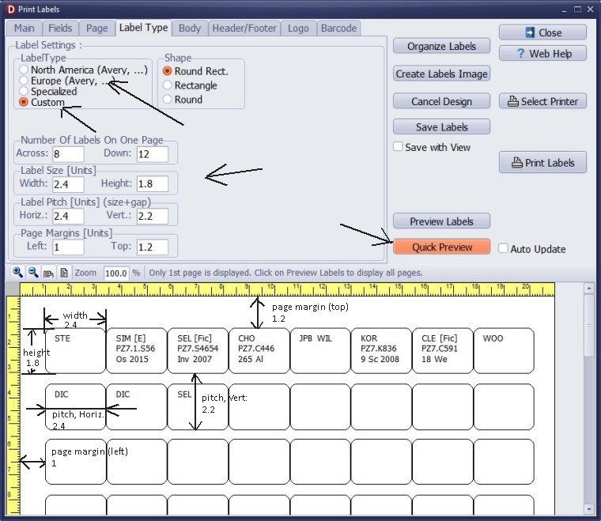Click the Create Labels Image button
The height and width of the screenshot is (521, 601).
[441, 74]
